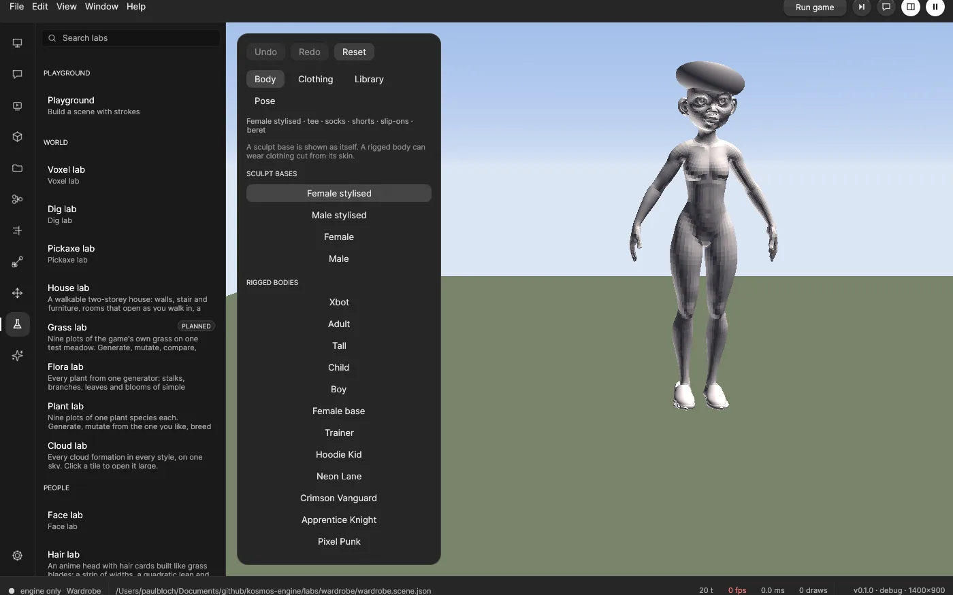Select the Body tab

265,79
